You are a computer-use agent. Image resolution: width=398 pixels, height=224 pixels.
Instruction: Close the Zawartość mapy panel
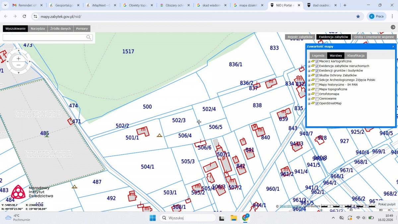393,46
